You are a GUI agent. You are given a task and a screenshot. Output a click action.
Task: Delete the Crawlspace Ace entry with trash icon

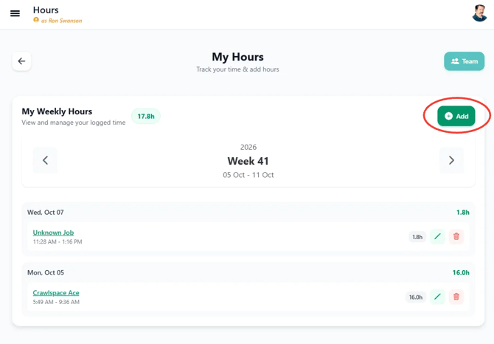click(x=456, y=297)
